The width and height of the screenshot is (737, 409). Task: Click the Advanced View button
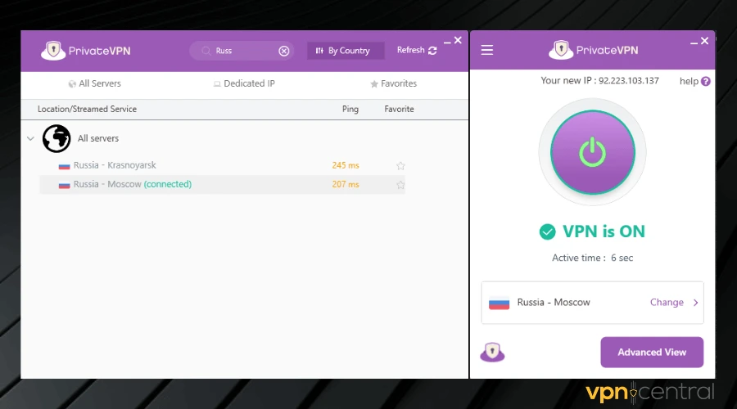click(x=651, y=353)
